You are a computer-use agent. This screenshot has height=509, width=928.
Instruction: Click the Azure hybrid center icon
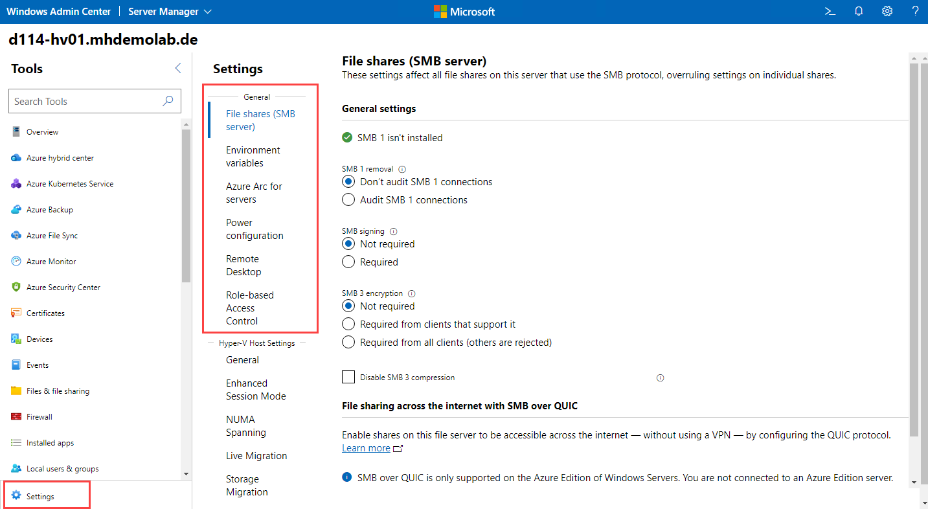(16, 157)
